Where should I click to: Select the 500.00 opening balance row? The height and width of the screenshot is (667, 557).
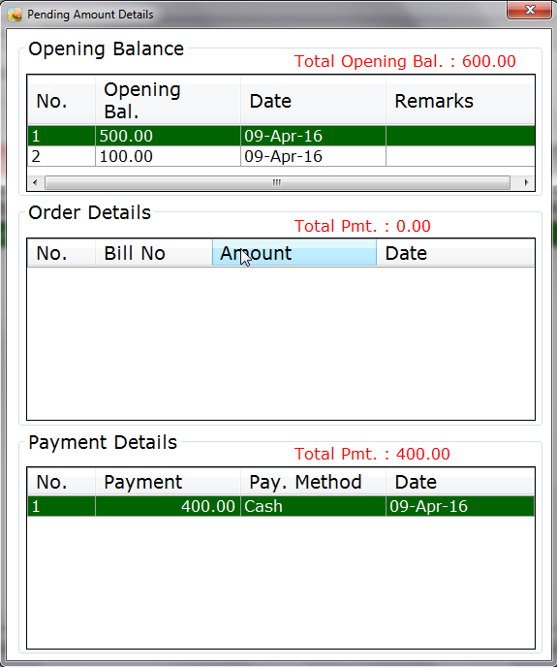pyautogui.click(x=281, y=136)
